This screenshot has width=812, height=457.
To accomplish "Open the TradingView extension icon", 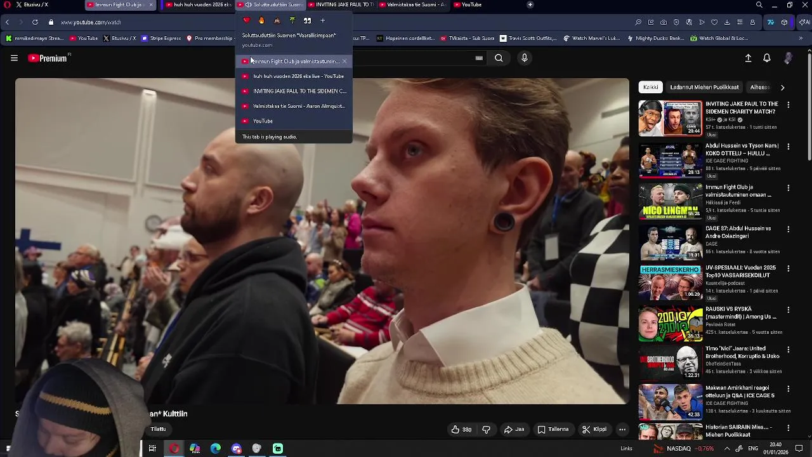I will 771,22.
